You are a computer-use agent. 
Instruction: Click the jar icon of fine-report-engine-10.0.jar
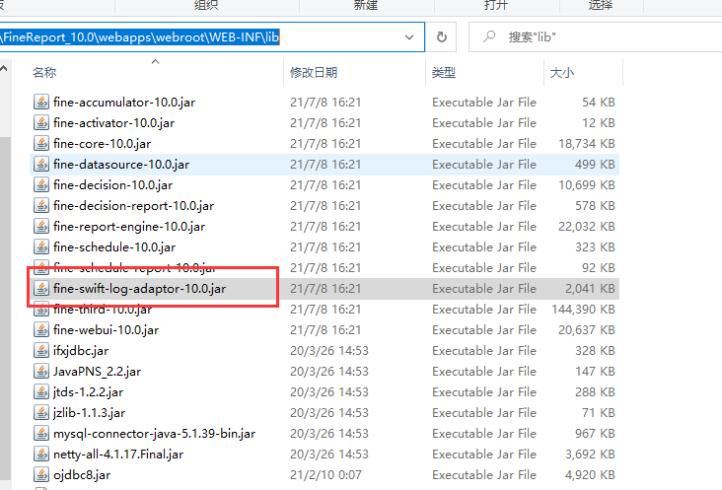pyautogui.click(x=41, y=226)
